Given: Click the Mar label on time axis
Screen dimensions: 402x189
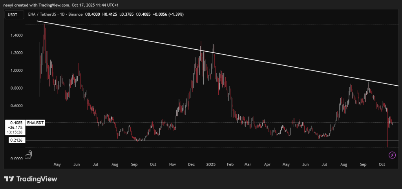Looking at the screenshot, I should tap(247, 165).
